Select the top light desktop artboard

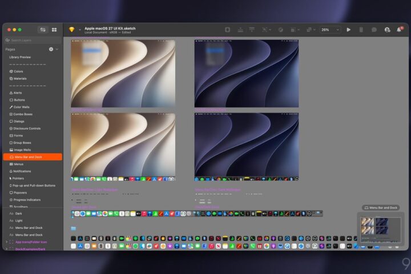[x=123, y=74]
